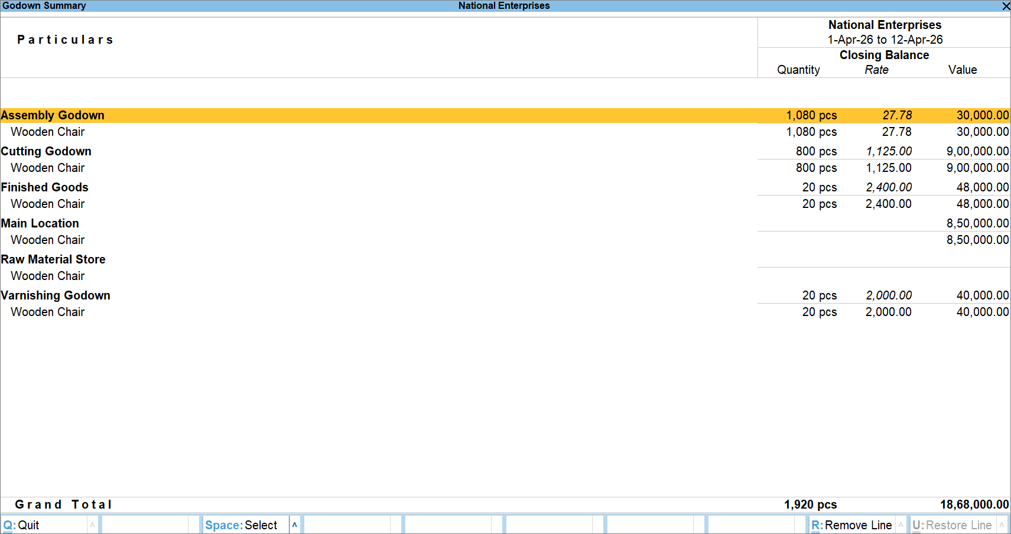Click the period 1-Apr-26 to 12-Apr-26

point(885,40)
